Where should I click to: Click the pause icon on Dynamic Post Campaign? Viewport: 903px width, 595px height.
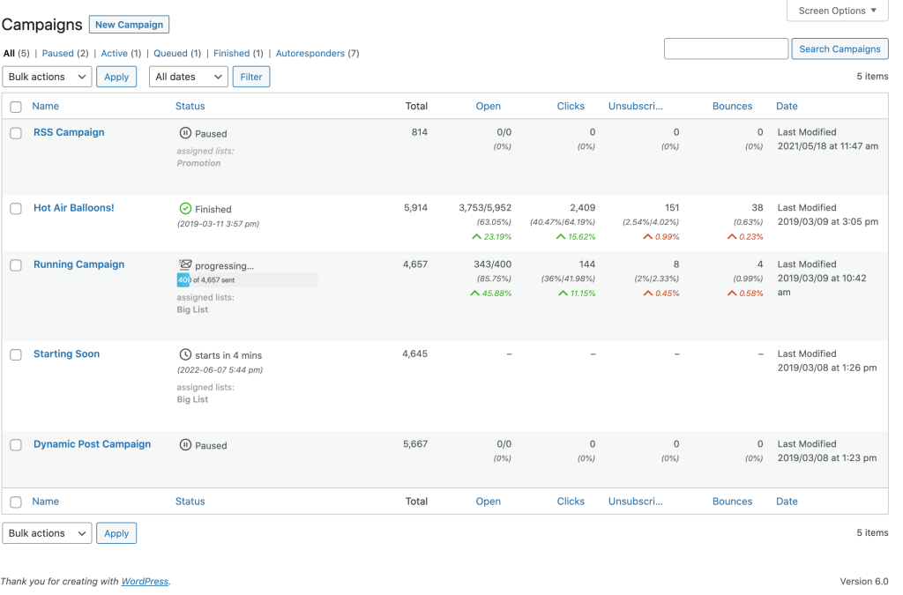tap(185, 445)
